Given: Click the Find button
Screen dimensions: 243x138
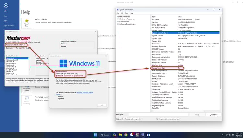Looking at the screenshot, I should tap(197, 115).
